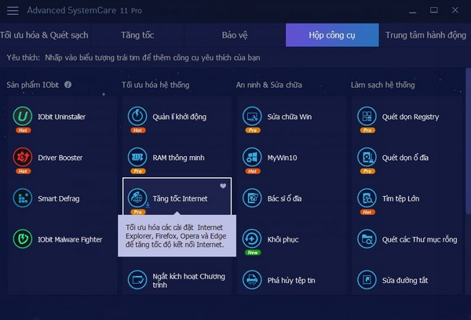Click the info icon beside Sản phẩm IObit
Screen dimensions: 471x320
(68, 85)
